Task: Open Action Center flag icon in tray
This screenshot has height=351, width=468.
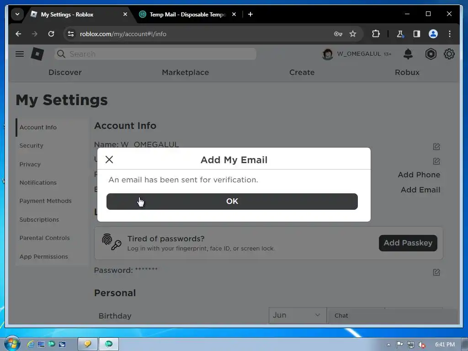Action: coord(399,345)
